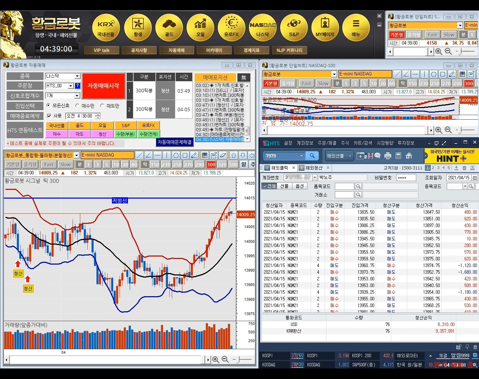Open the 해외선물 dropdown in 1Q HTS
Screen dimensions: 479x379
[339, 156]
